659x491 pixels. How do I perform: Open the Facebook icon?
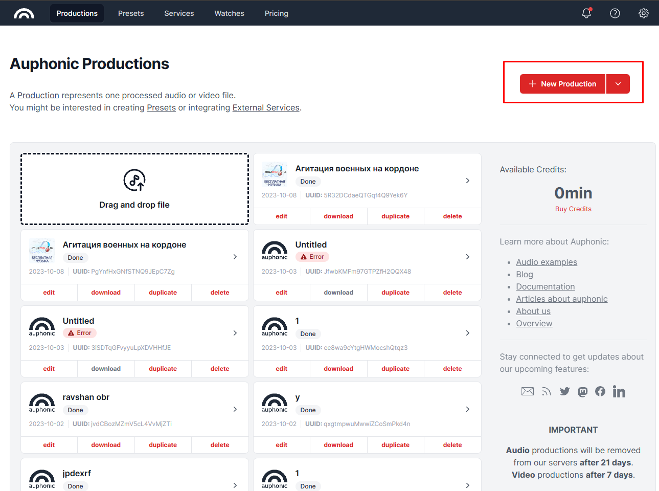(600, 391)
